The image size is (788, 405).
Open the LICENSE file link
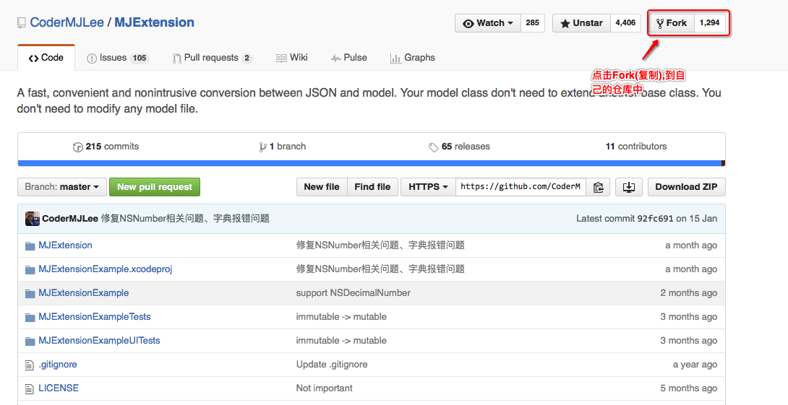pyautogui.click(x=59, y=388)
